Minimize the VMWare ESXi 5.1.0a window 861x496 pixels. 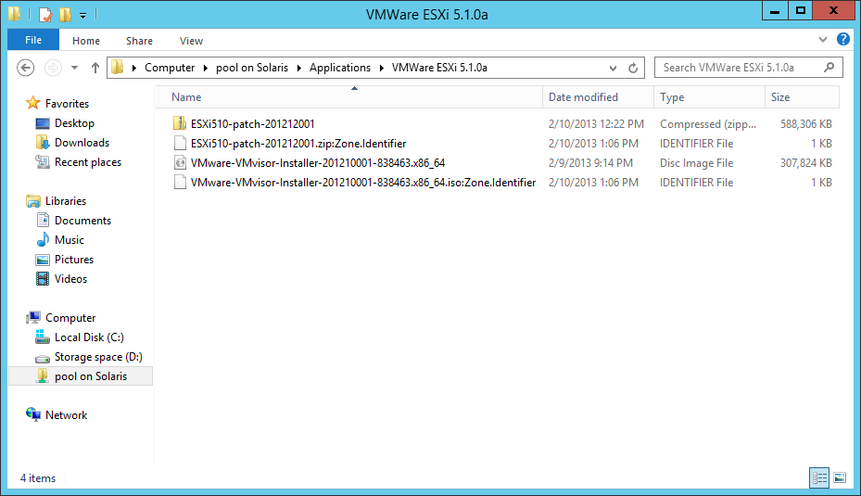click(775, 10)
